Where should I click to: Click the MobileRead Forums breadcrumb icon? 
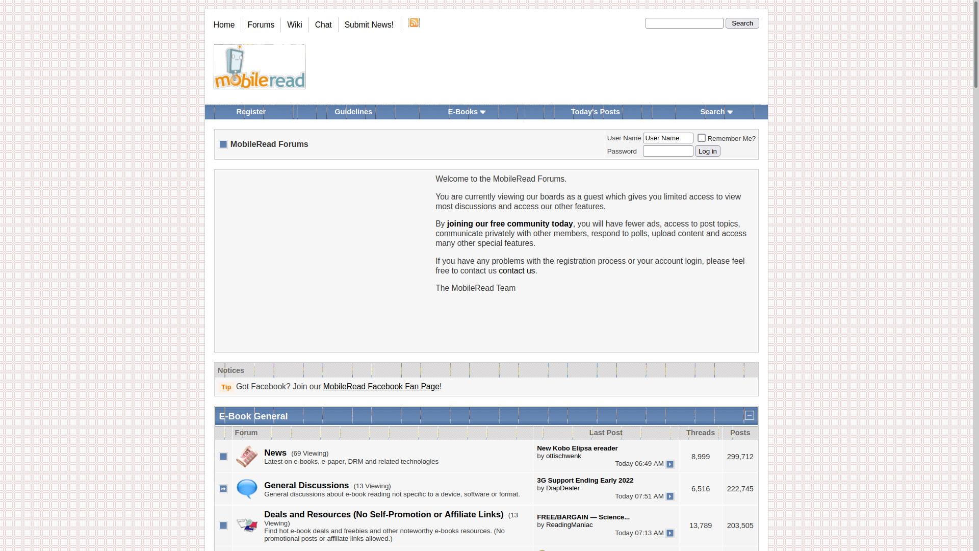point(223,144)
